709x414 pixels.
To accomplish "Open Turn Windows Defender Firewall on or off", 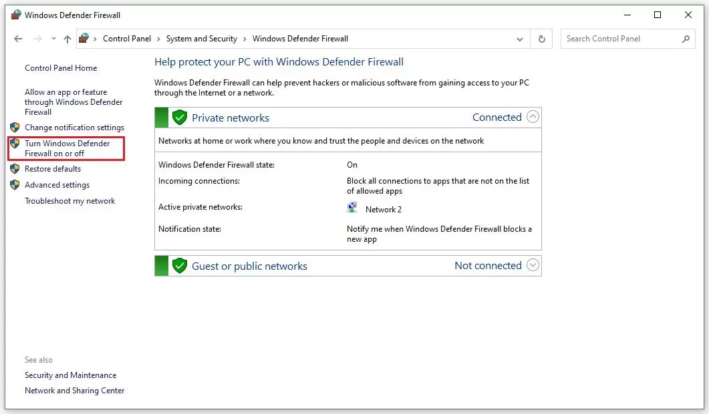I will coord(67,148).
